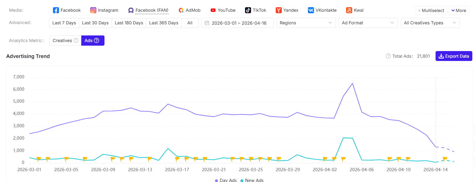Click the Export Data button
475x182 pixels.
tap(454, 56)
